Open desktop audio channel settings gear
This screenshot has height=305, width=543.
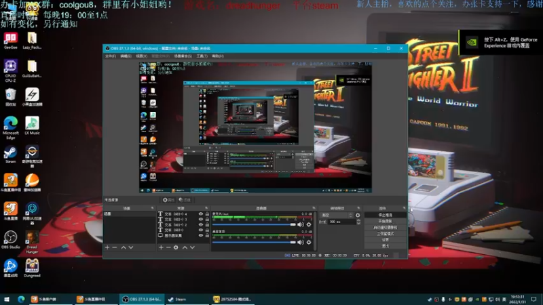tap(309, 243)
